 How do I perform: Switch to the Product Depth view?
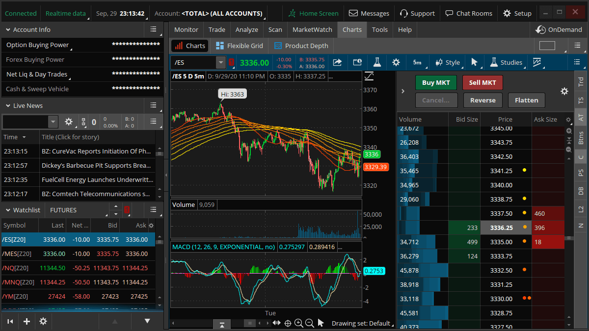301,45
